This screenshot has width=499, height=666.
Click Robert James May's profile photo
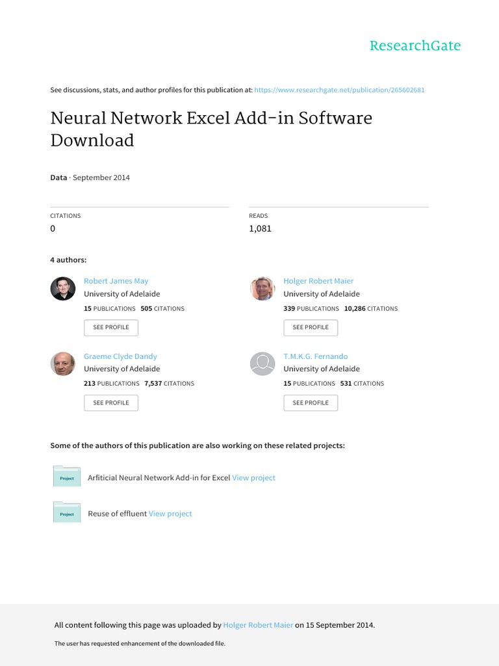[x=63, y=288]
